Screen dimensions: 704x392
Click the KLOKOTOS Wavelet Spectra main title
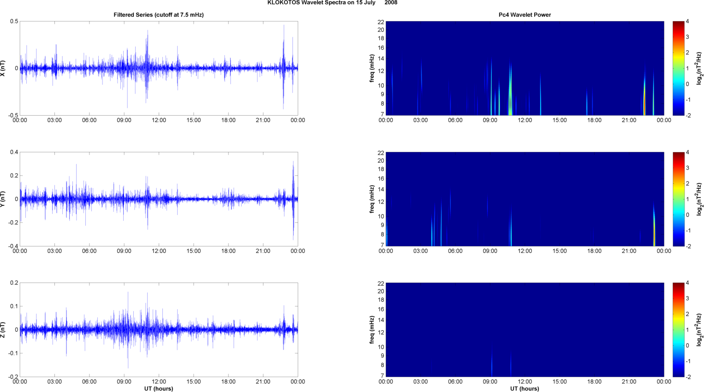point(332,3)
